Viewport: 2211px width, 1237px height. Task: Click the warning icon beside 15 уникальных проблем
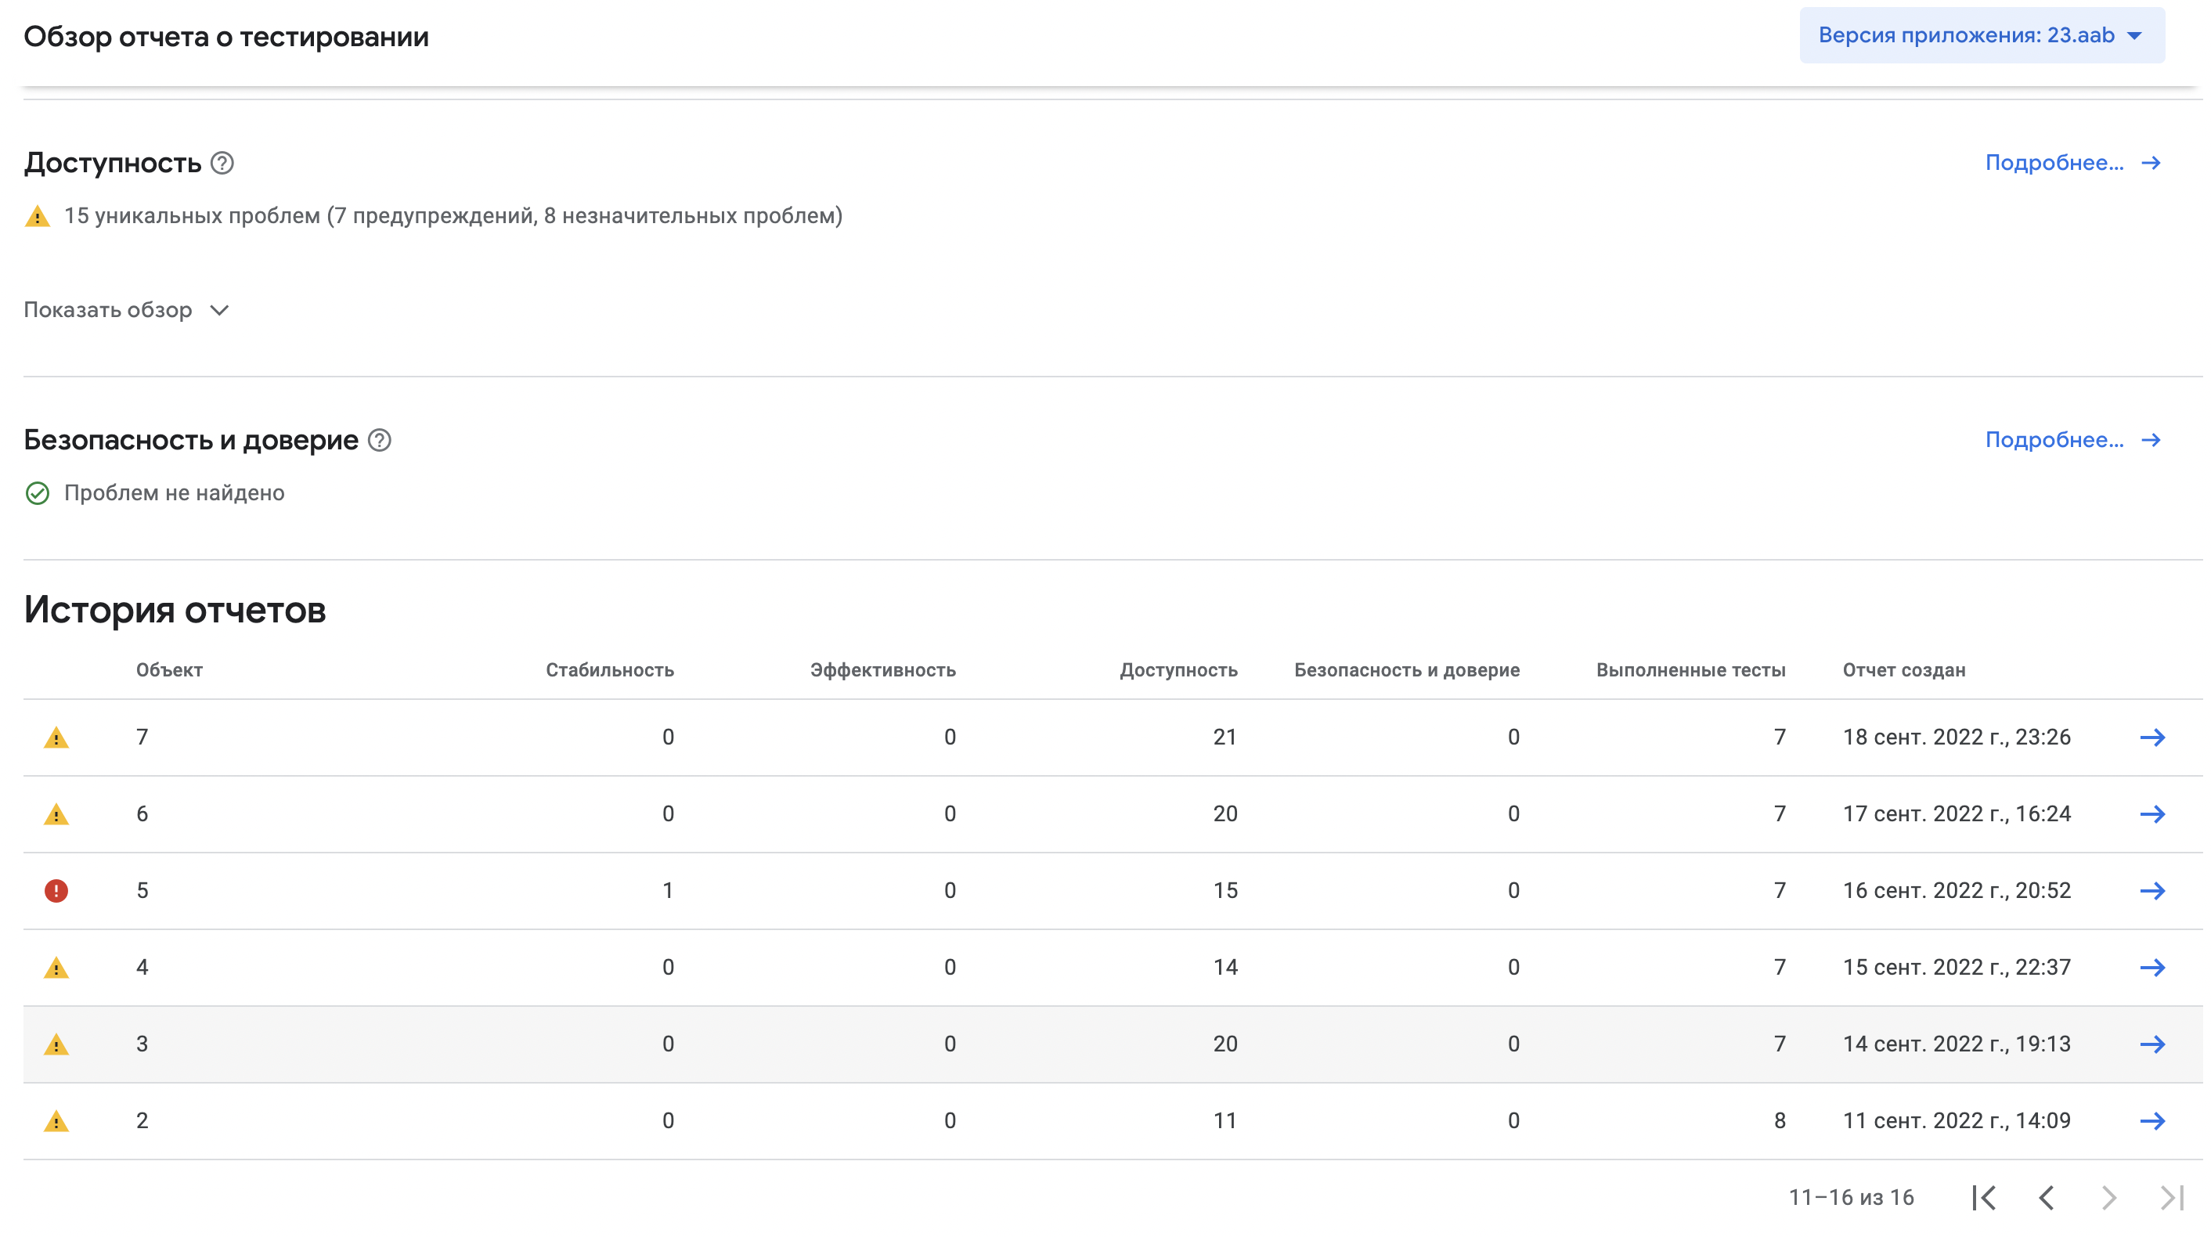click(37, 216)
